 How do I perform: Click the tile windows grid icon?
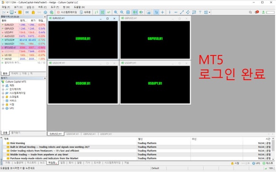[128, 12]
